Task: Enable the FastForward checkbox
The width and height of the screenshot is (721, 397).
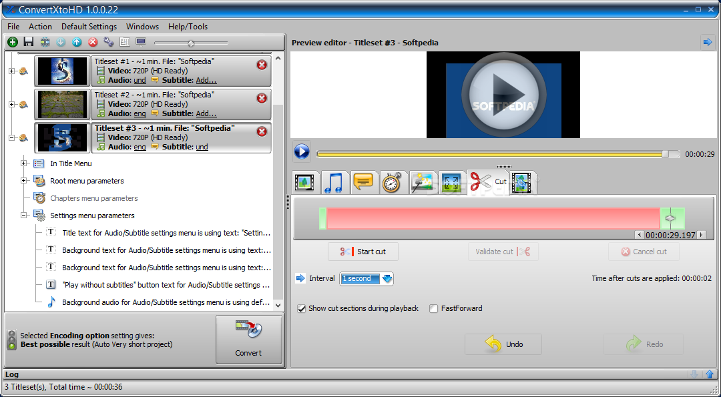Action: [x=434, y=309]
